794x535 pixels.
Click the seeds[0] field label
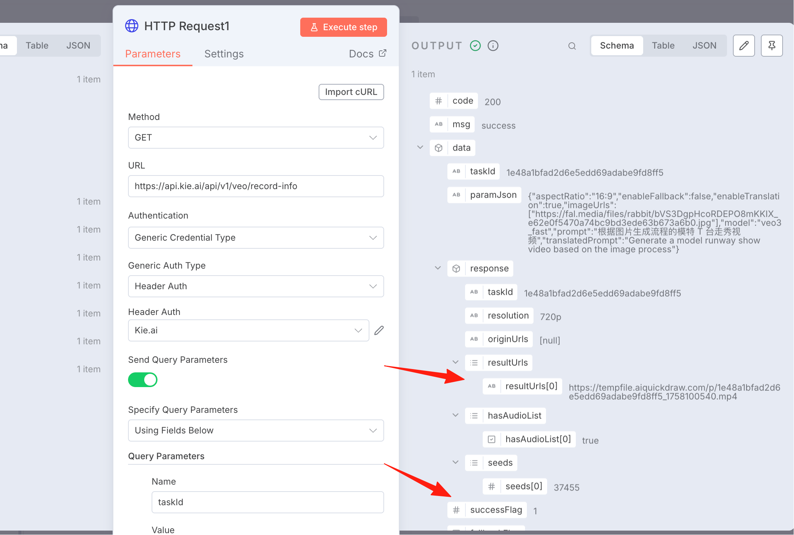524,486
